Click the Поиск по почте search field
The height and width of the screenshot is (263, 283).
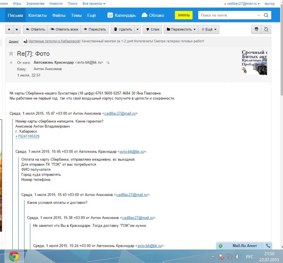228,15
